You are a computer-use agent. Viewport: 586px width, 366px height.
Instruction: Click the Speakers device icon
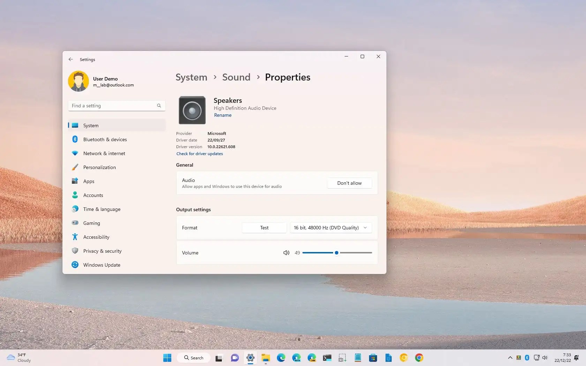[192, 110]
